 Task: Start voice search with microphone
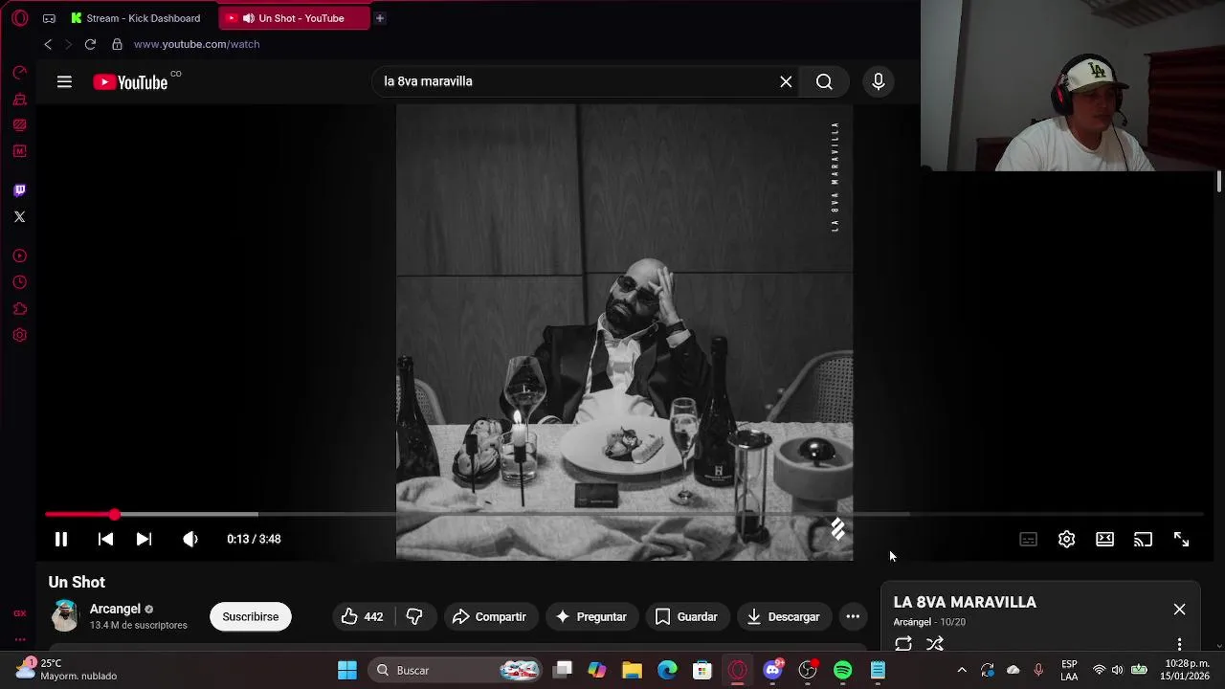click(878, 82)
